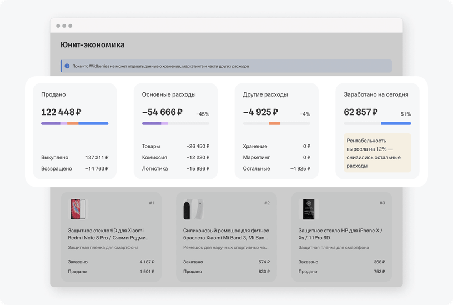Click the Основные расходы card heading

pos(169,94)
